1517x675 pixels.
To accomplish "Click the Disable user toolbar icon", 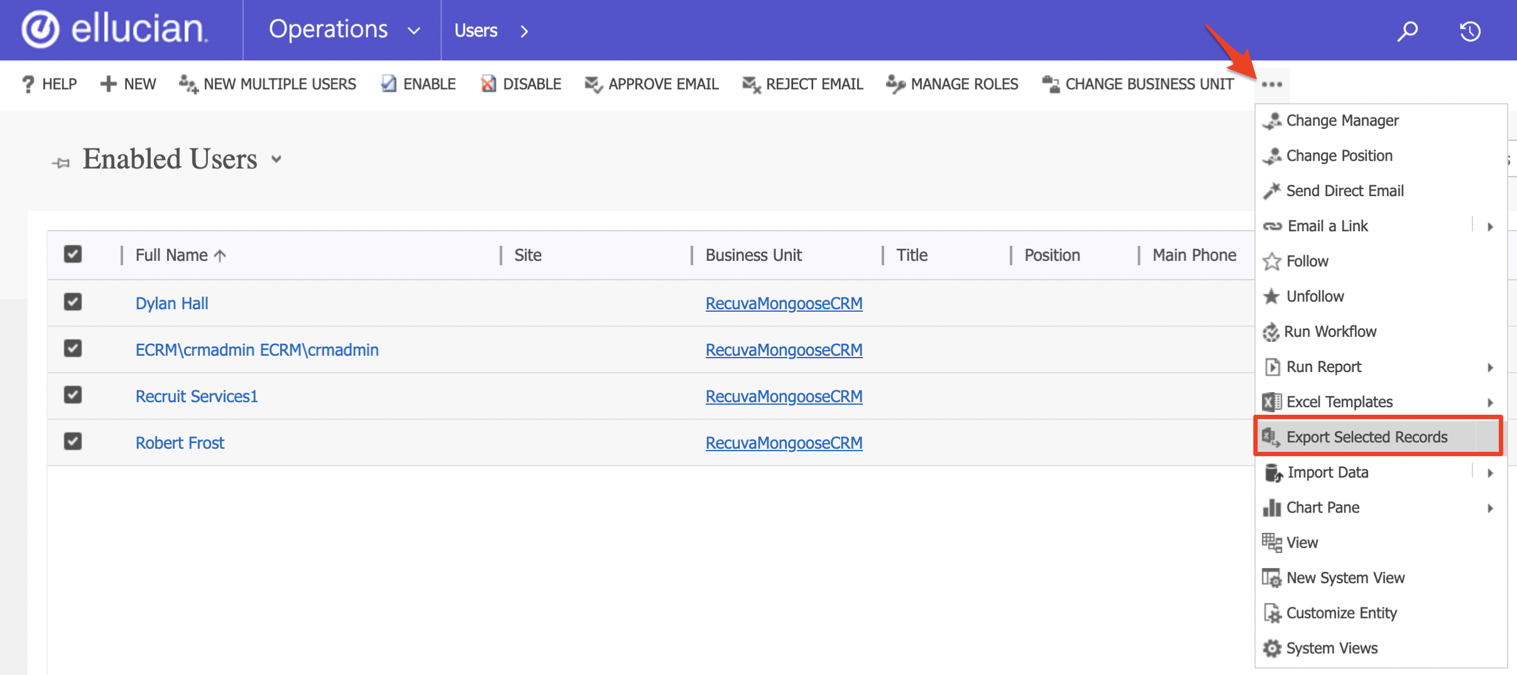I will pos(488,84).
